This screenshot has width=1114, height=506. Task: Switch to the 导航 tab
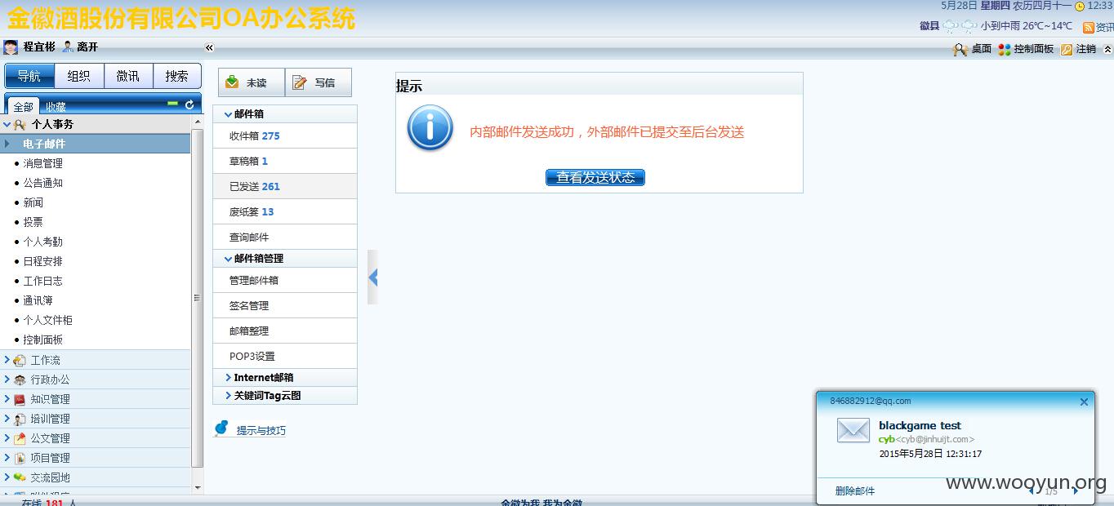(x=29, y=76)
